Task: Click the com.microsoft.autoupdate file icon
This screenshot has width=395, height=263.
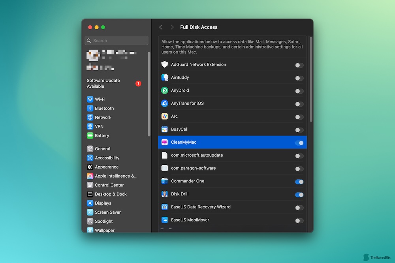Action: click(x=164, y=155)
